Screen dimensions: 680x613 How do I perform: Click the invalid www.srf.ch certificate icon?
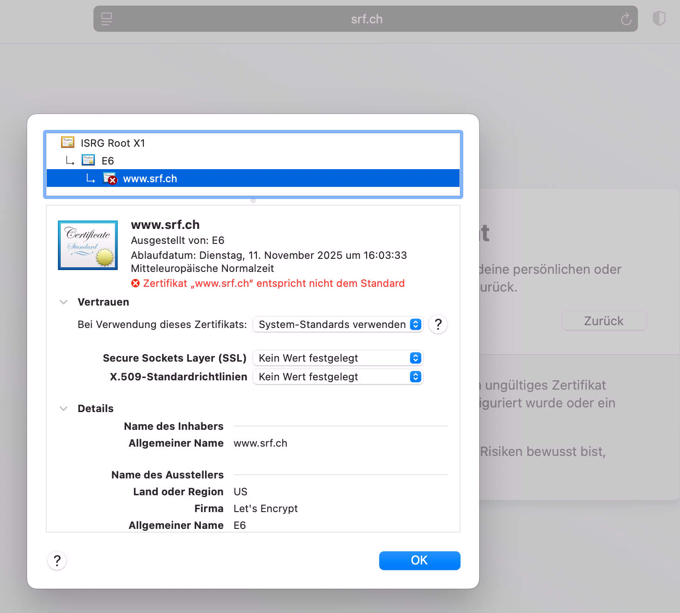pyautogui.click(x=110, y=178)
